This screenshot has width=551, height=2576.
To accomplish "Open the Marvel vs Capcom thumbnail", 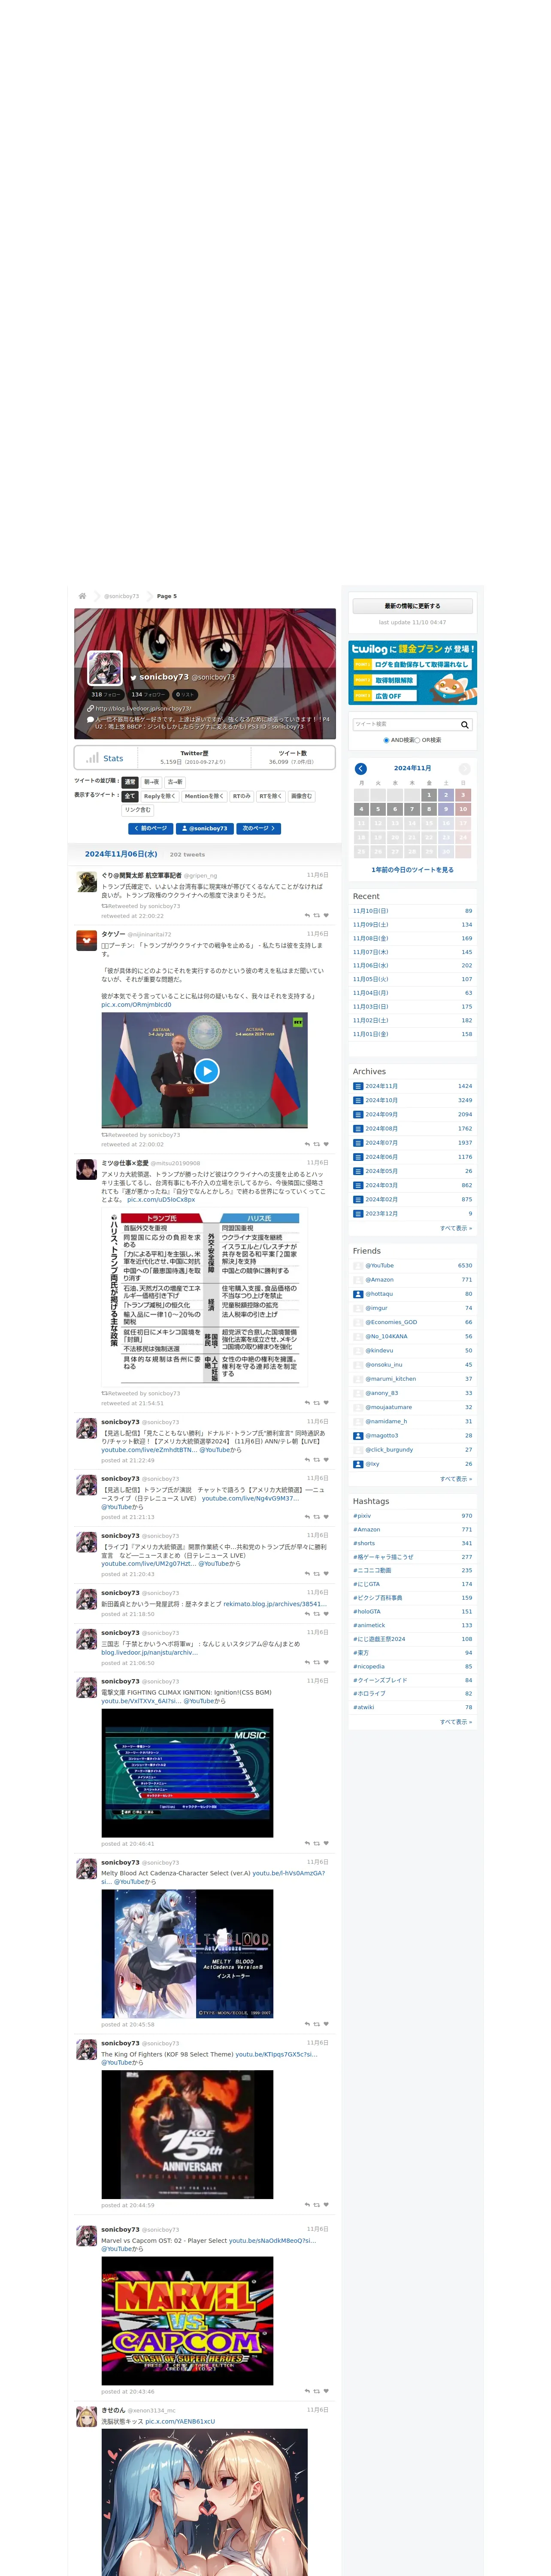I will [187, 2321].
